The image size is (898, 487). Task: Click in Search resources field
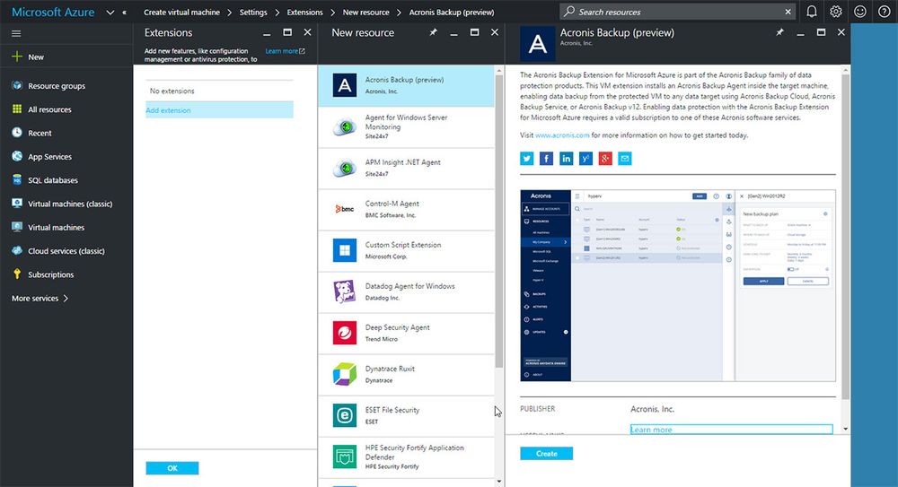tap(677, 12)
